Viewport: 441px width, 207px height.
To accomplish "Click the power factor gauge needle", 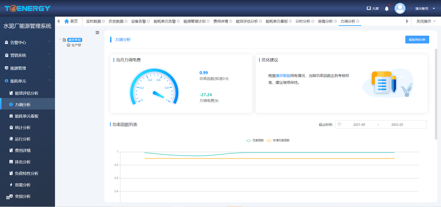I will pyautogui.click(x=158, y=94).
